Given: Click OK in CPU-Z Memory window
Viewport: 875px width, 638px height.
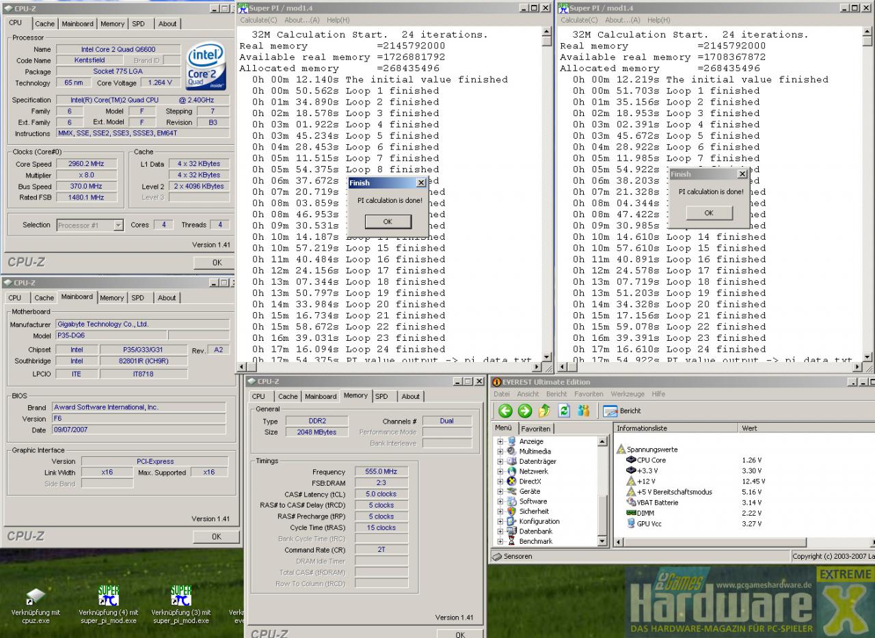Looking at the screenshot, I should [x=460, y=635].
